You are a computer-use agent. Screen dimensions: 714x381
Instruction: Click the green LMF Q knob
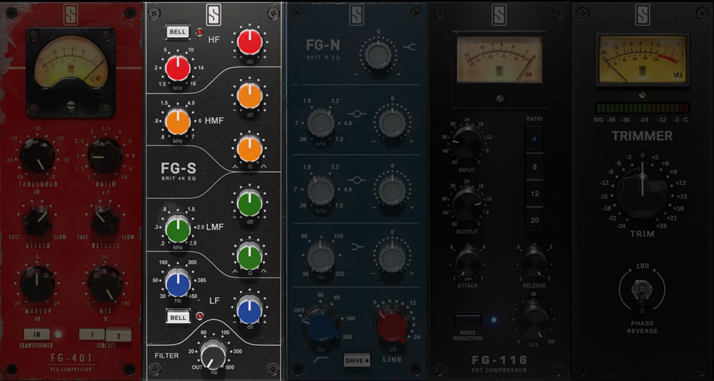[249, 256]
